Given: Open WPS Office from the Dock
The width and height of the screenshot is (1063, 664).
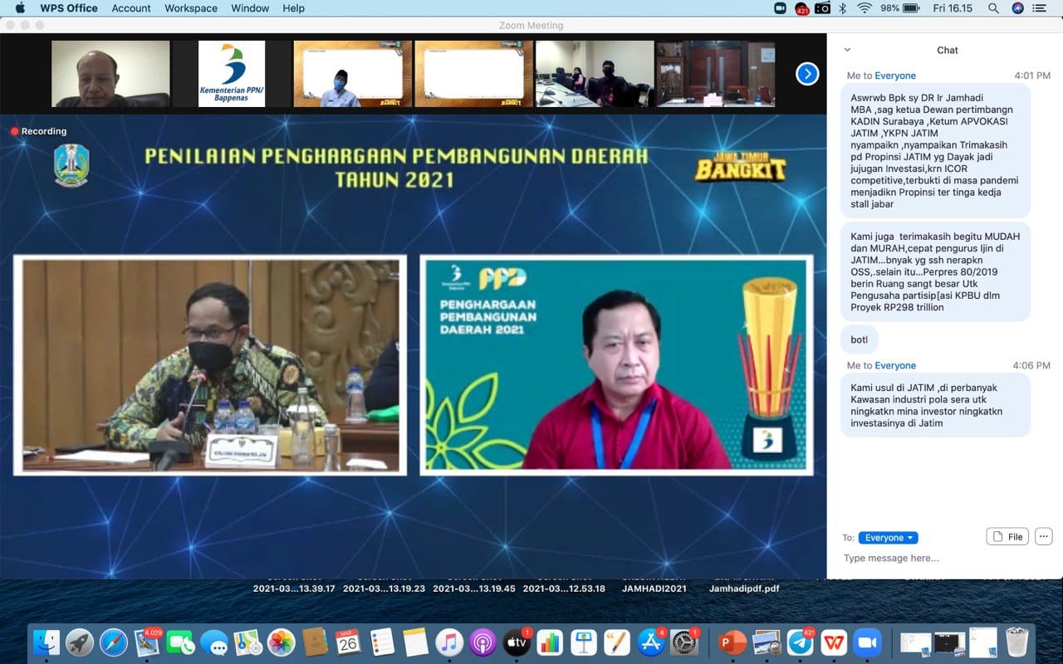Looking at the screenshot, I should (x=833, y=642).
